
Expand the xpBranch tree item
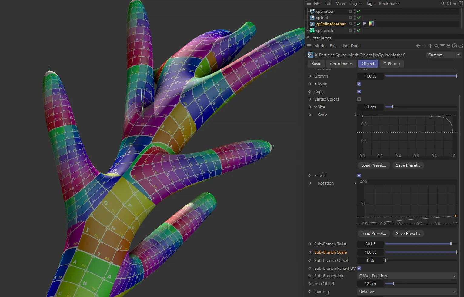[x=307, y=30]
